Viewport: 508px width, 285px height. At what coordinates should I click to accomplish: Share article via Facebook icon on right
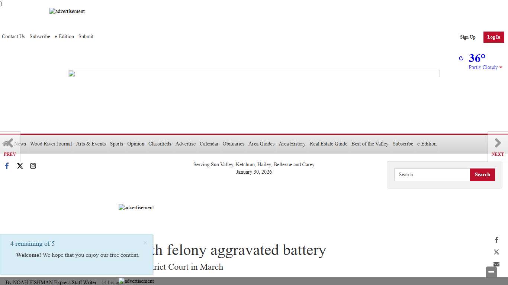point(496,240)
